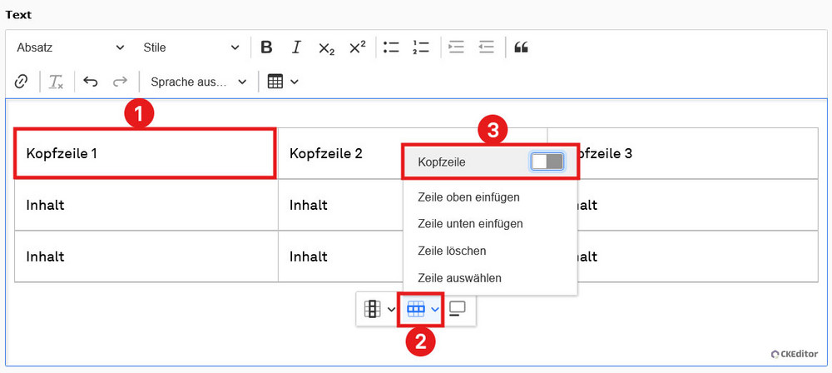Open the insert table dropdown
Image resolution: width=832 pixels, height=373 pixels.
(x=283, y=82)
